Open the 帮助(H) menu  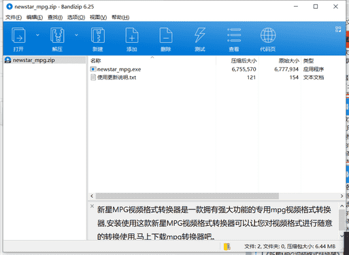(x=120, y=17)
